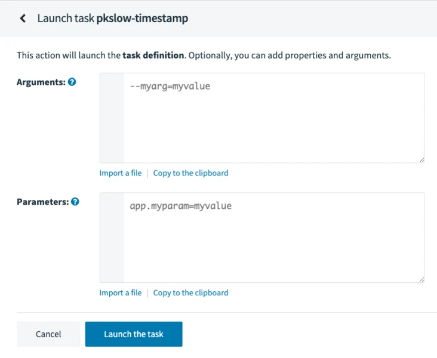Click the pkslow-timestamp task name in header
The width and height of the screenshot is (437, 358).
pyautogui.click(x=142, y=18)
